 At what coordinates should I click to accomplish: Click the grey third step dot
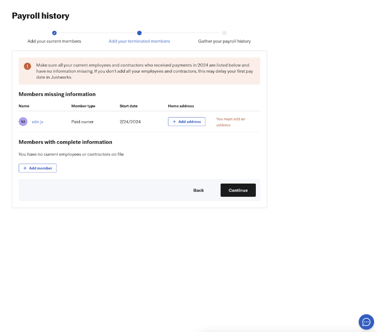[x=224, y=33]
